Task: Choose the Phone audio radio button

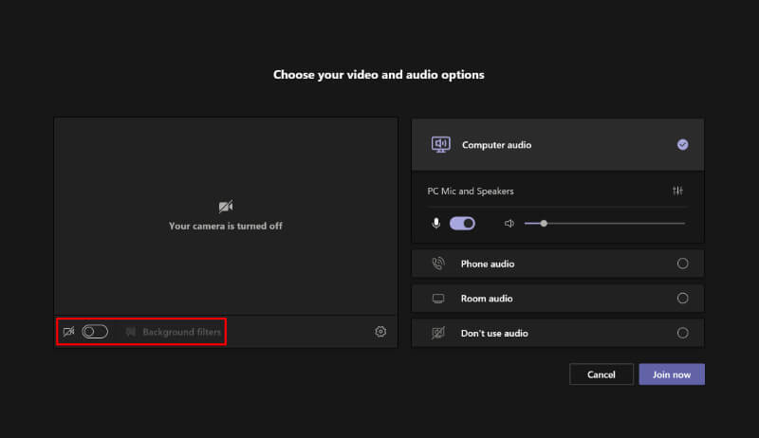Action: [682, 264]
